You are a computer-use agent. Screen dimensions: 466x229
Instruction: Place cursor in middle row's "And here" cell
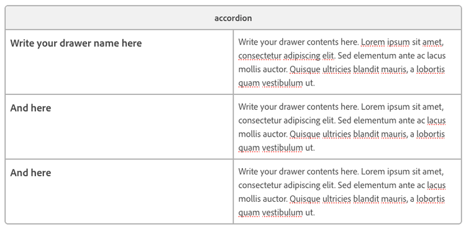pos(119,127)
